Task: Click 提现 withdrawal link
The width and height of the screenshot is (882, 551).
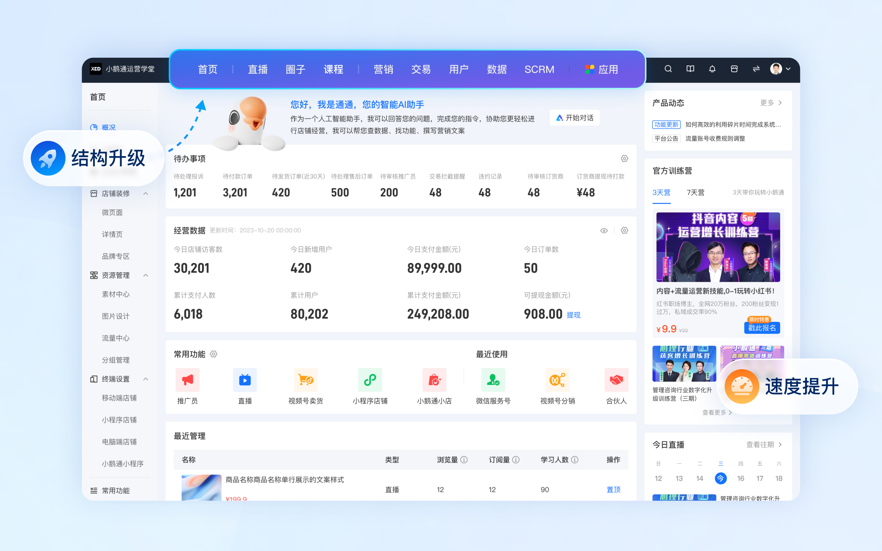Action: point(572,314)
